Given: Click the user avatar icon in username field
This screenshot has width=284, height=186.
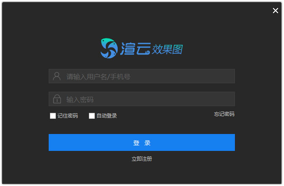Looking at the screenshot, I should 57,76.
